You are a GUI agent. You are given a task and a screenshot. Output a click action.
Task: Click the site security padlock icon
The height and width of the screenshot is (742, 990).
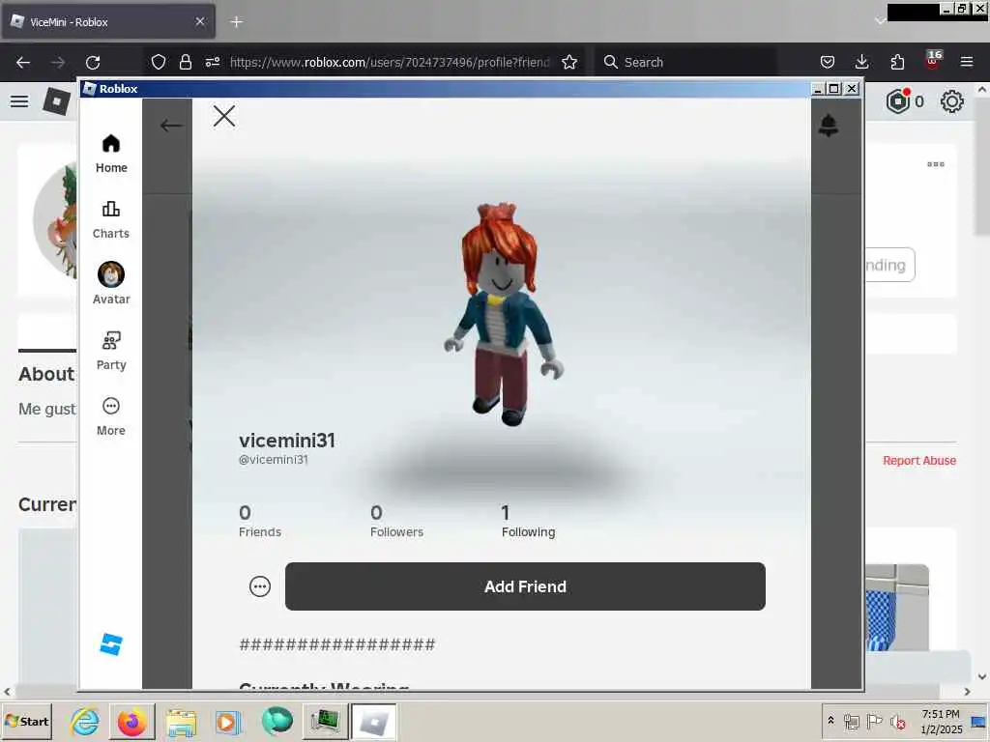pyautogui.click(x=185, y=62)
